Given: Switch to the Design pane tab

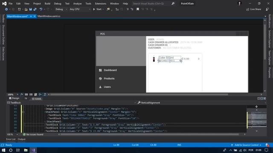Looking at the screenshot, I should click(14, 98).
